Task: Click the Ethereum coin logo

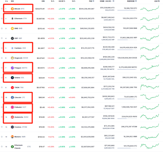Action: coord(12,19)
